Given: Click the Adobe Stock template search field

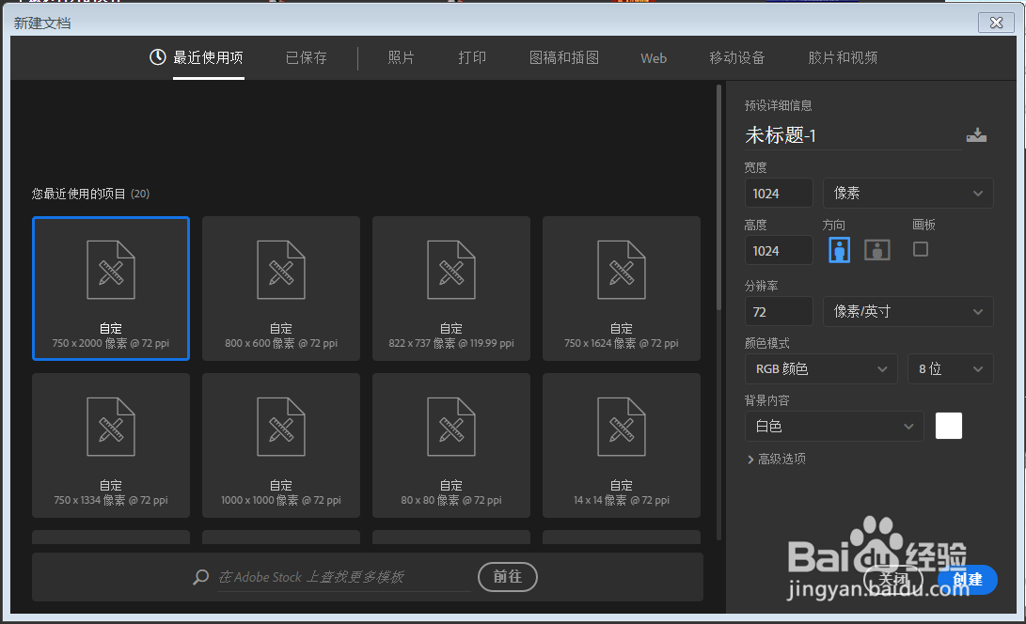Looking at the screenshot, I should click(x=343, y=577).
